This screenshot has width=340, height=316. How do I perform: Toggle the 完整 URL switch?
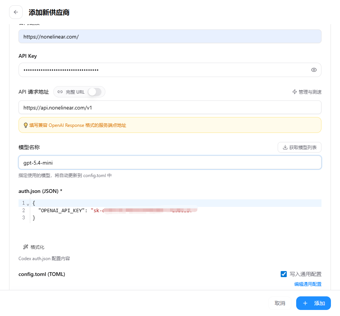95,92
